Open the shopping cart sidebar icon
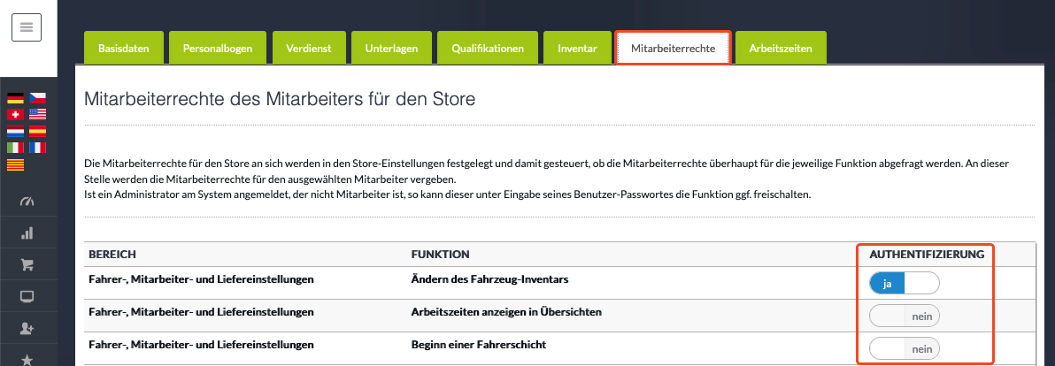This screenshot has width=1055, height=366. click(x=27, y=264)
